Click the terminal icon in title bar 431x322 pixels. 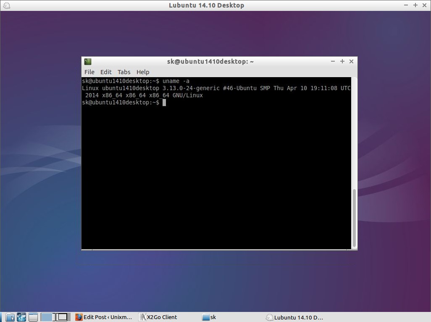[x=88, y=62]
